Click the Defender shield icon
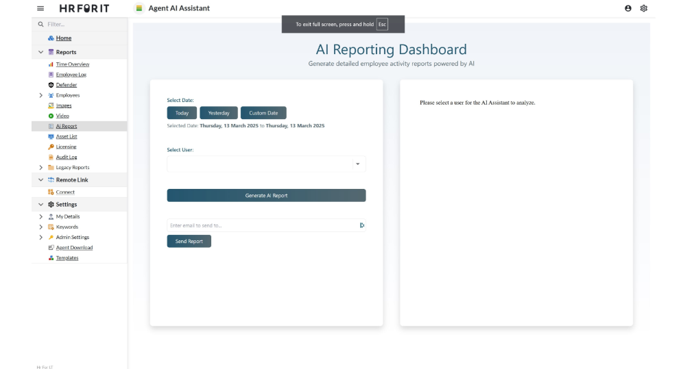 click(x=51, y=85)
